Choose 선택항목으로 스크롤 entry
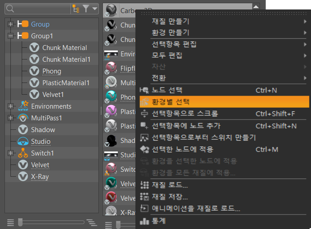 point(224,114)
